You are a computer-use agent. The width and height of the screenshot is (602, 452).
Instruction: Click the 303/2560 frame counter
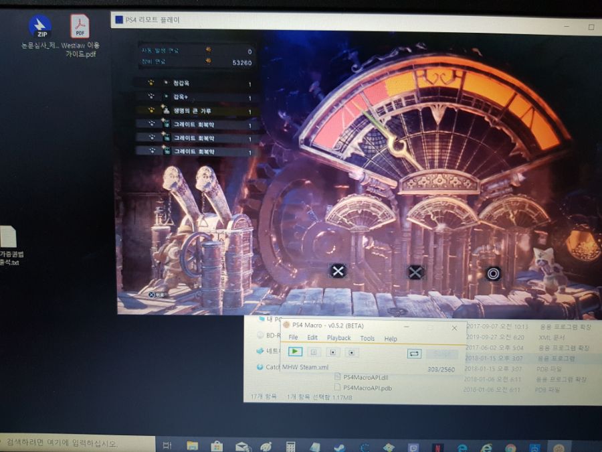pos(441,370)
